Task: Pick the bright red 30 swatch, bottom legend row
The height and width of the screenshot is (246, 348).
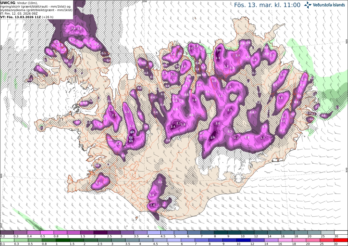Action: point(341,240)
